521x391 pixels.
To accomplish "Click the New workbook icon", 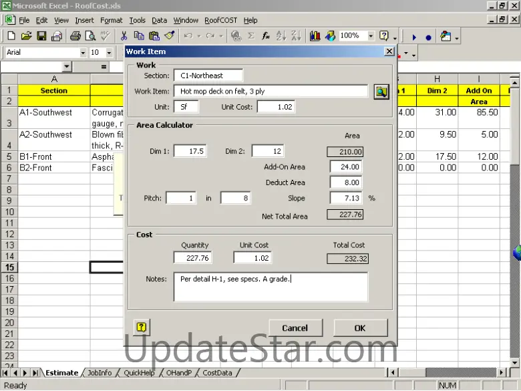I will click(11, 36).
